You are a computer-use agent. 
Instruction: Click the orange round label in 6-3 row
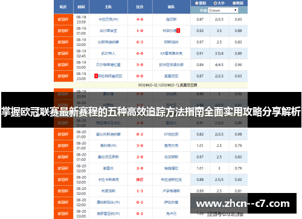(x=63, y=42)
